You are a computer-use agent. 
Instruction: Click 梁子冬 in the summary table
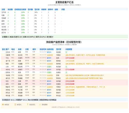pos(4,33)
